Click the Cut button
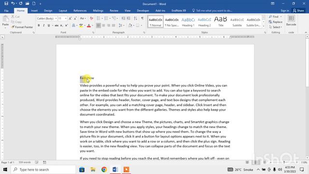Image resolution: width=309 pixels, height=174 pixels. (15, 16)
